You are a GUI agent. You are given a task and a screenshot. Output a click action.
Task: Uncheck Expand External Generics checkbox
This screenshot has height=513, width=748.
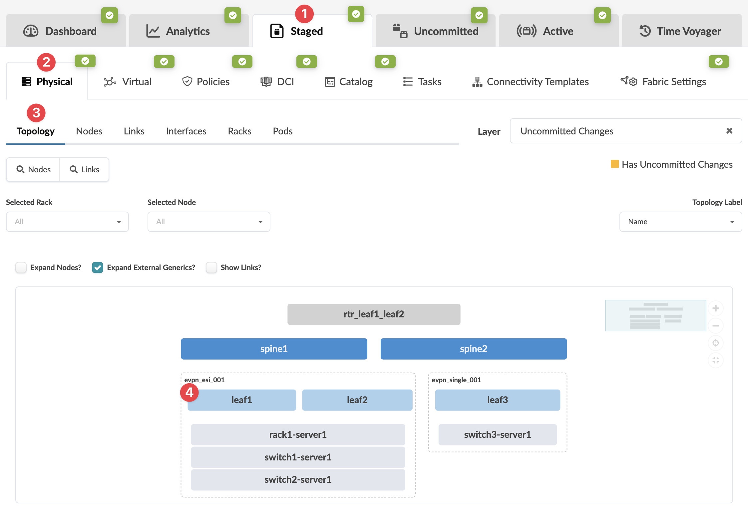98,267
